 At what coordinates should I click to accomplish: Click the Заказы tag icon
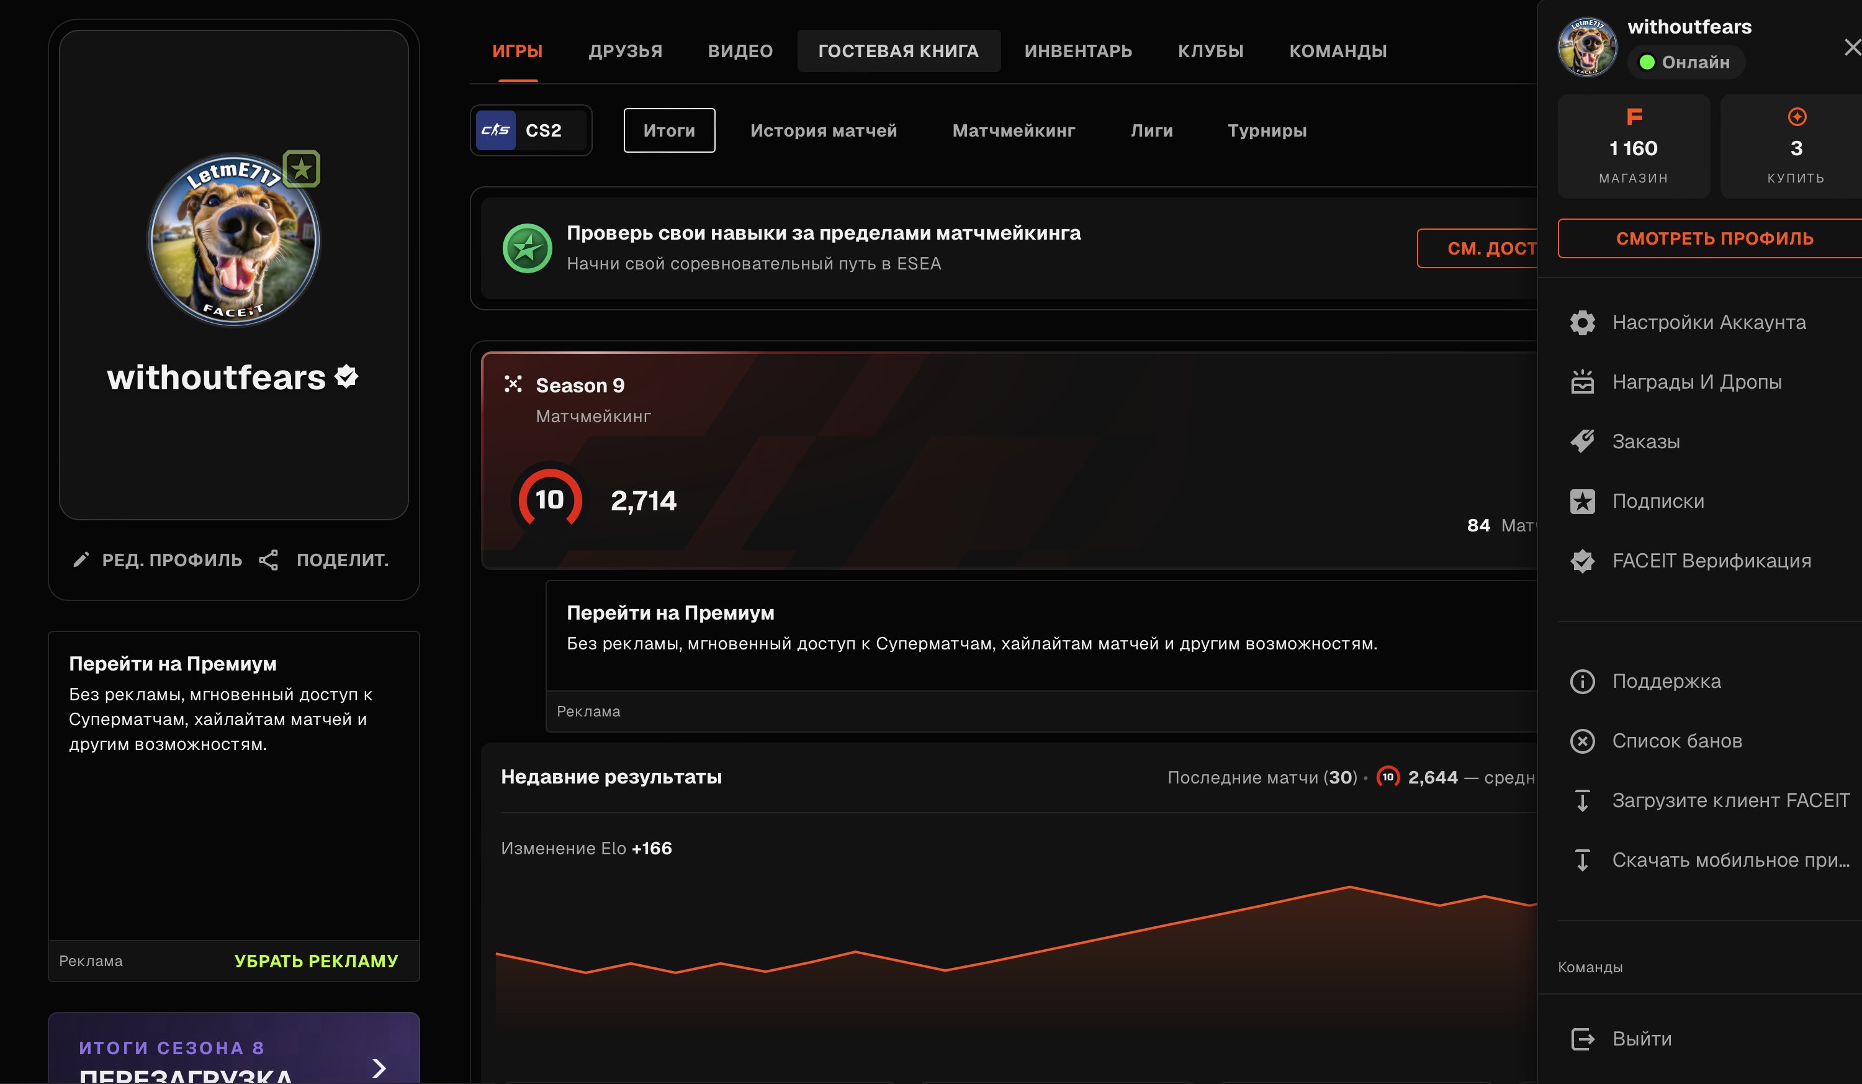click(x=1582, y=441)
